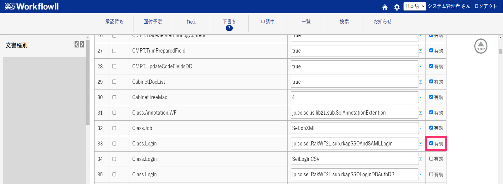Open the お知らせ tab
The width and height of the screenshot is (503, 184).
tap(382, 22)
